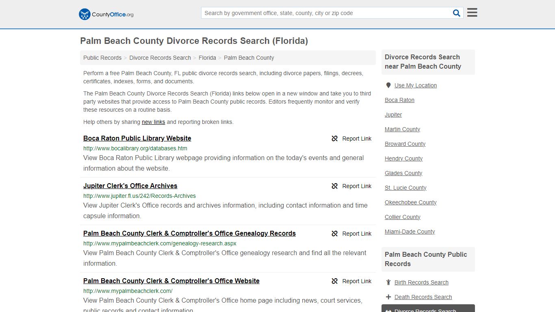Image resolution: width=555 pixels, height=312 pixels.
Task: Click the location pin icon beside Use My Location
Action: (x=388, y=85)
